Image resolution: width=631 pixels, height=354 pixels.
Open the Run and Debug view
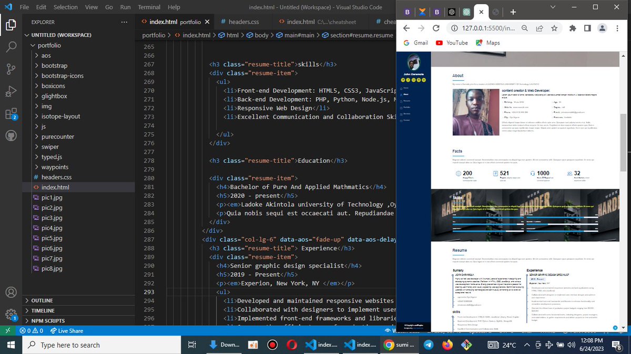pyautogui.click(x=12, y=91)
